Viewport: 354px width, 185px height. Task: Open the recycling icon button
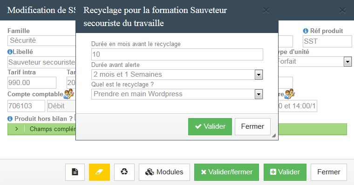(x=124, y=172)
